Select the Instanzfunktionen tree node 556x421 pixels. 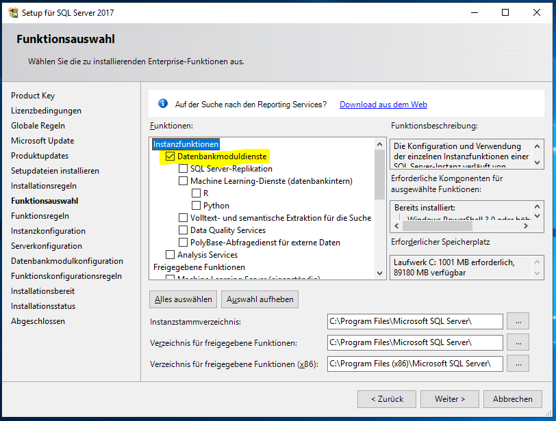[x=186, y=144]
